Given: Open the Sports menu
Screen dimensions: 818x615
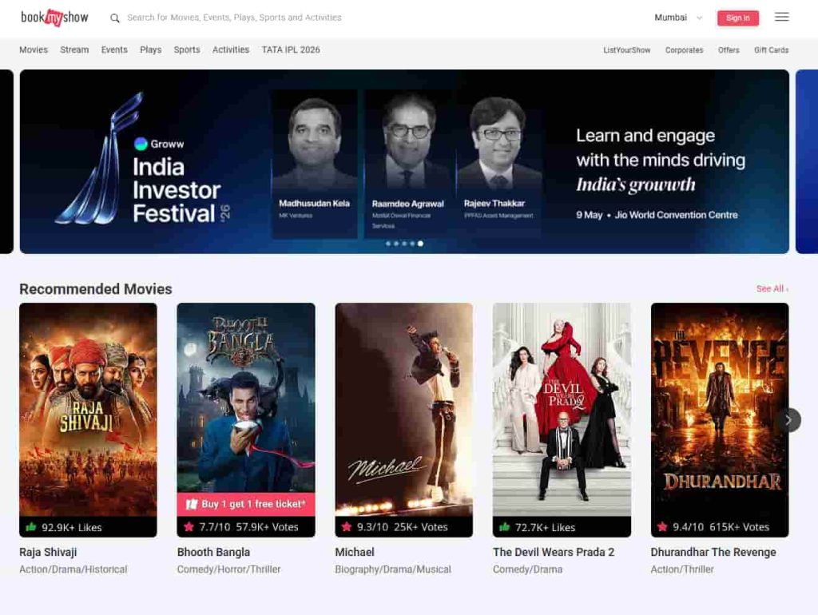Looking at the screenshot, I should [x=187, y=50].
